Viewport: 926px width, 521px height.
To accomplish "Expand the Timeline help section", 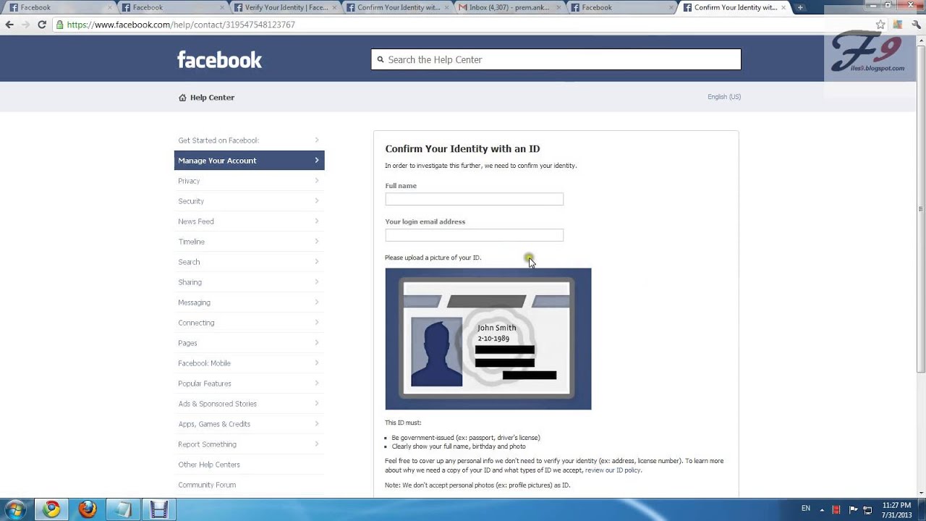I will pyautogui.click(x=249, y=242).
